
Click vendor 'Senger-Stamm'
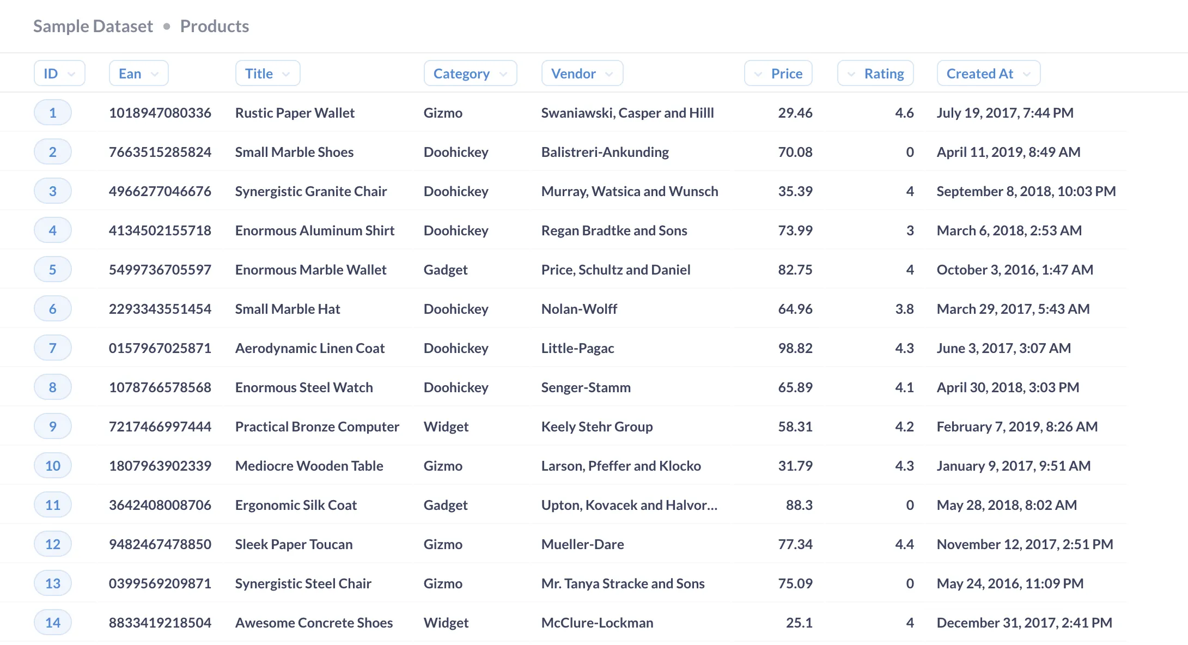pyautogui.click(x=586, y=387)
